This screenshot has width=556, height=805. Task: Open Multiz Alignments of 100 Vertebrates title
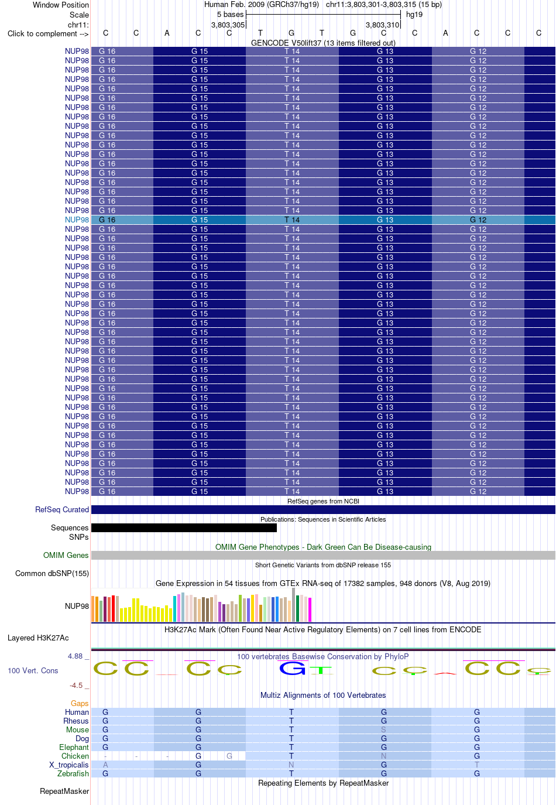(323, 695)
